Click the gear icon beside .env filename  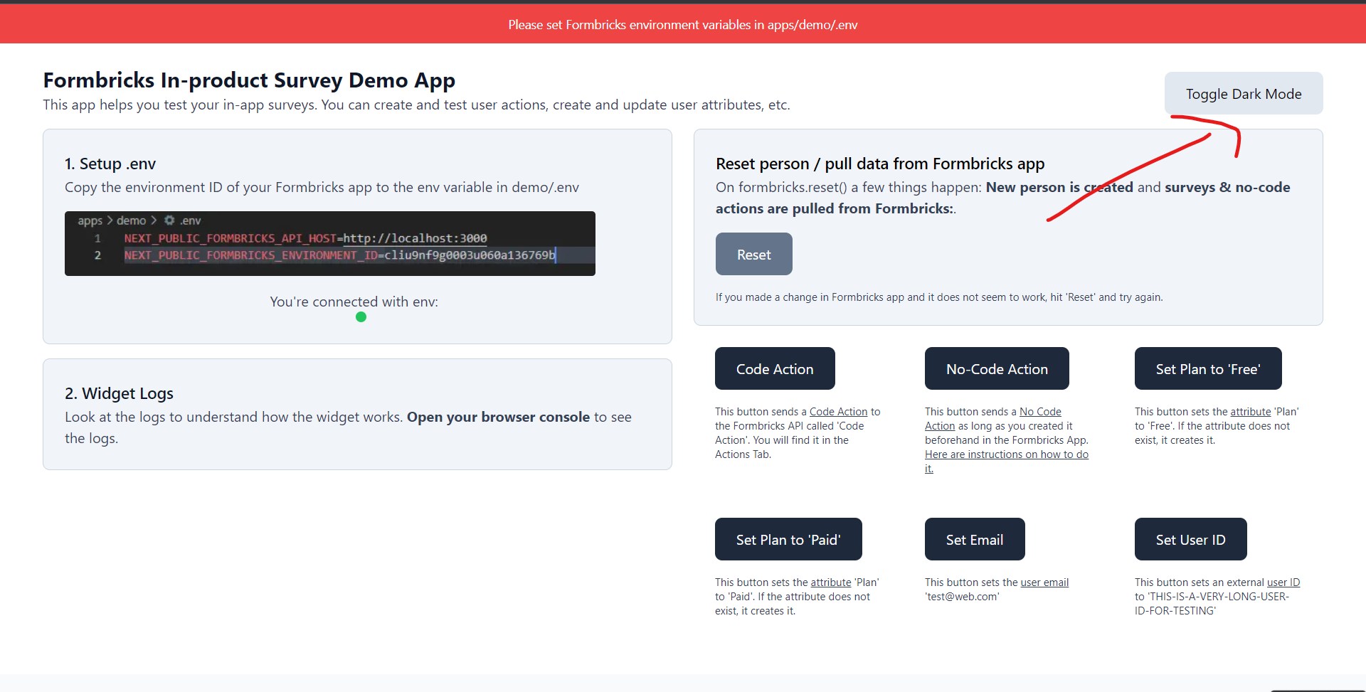[x=169, y=220]
